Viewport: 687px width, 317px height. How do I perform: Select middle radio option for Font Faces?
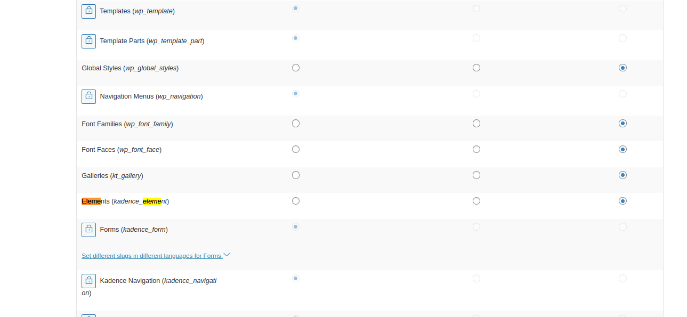[x=476, y=149]
